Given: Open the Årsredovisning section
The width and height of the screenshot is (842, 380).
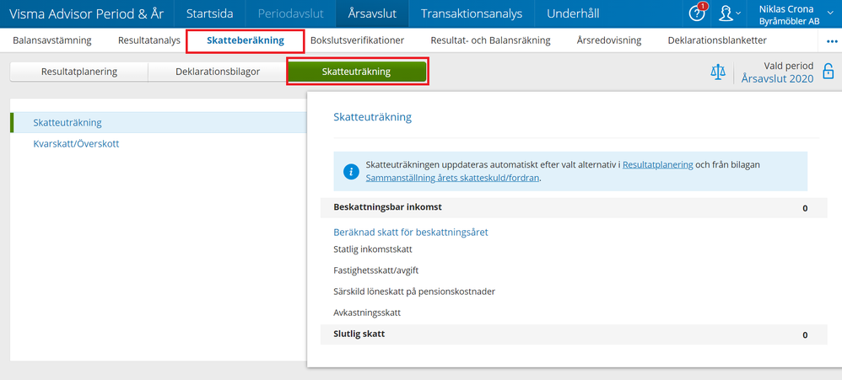Looking at the screenshot, I should pos(608,40).
